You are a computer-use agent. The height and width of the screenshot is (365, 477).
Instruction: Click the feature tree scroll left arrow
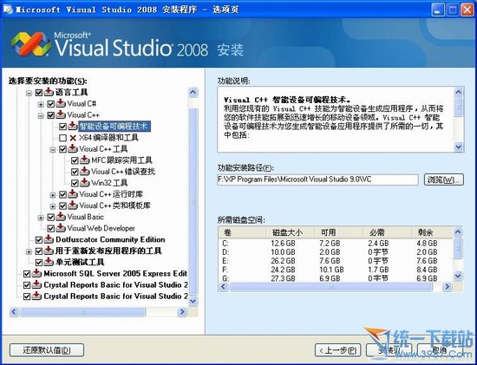pos(14,312)
